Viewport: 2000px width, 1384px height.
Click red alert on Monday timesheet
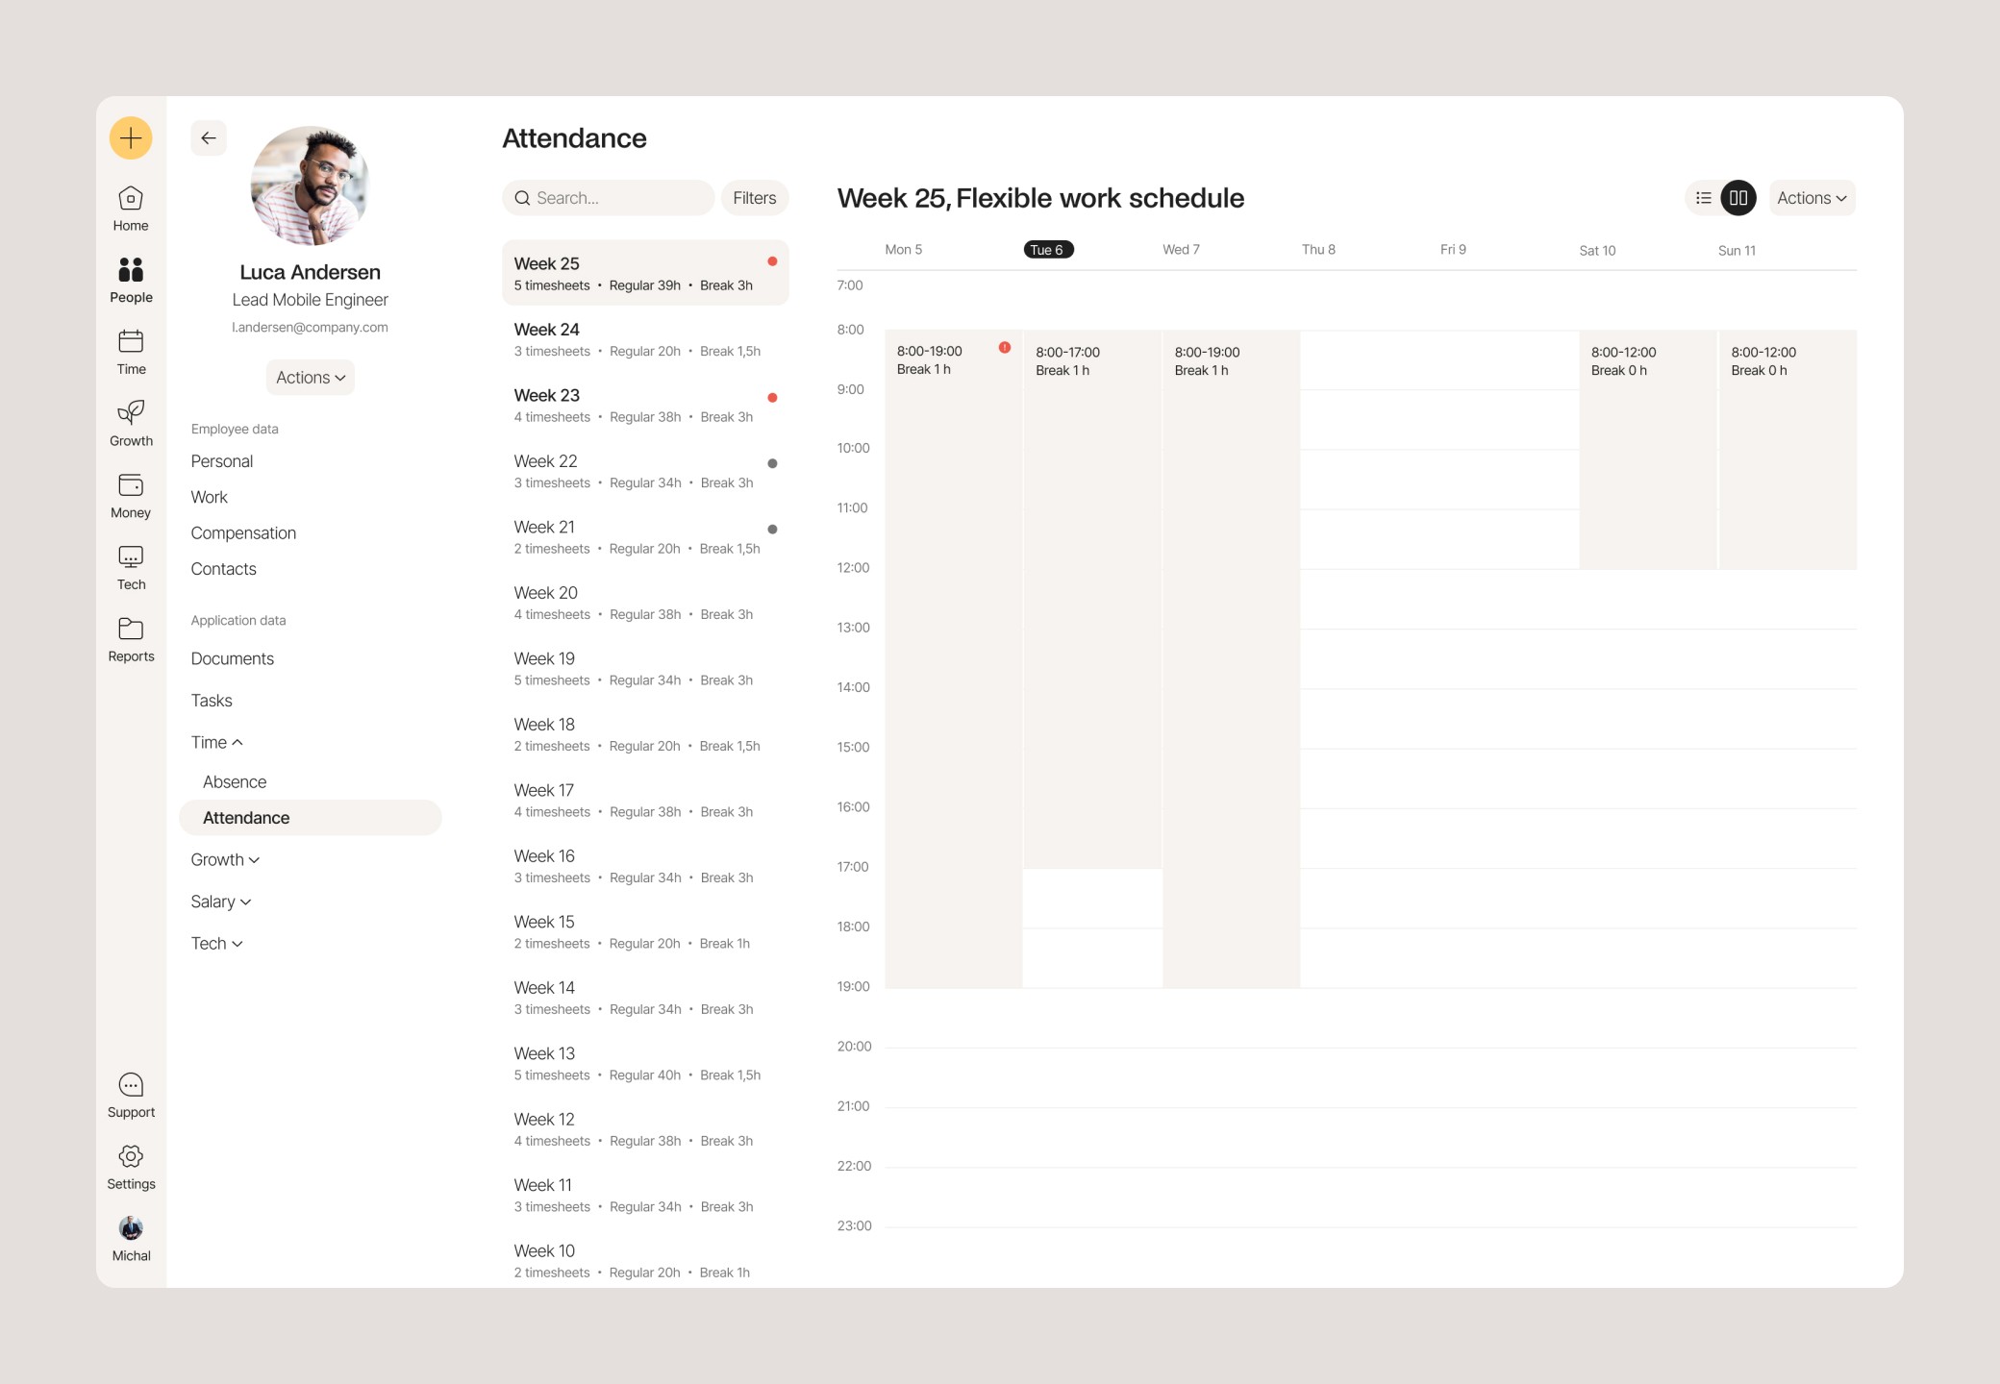tap(1005, 348)
